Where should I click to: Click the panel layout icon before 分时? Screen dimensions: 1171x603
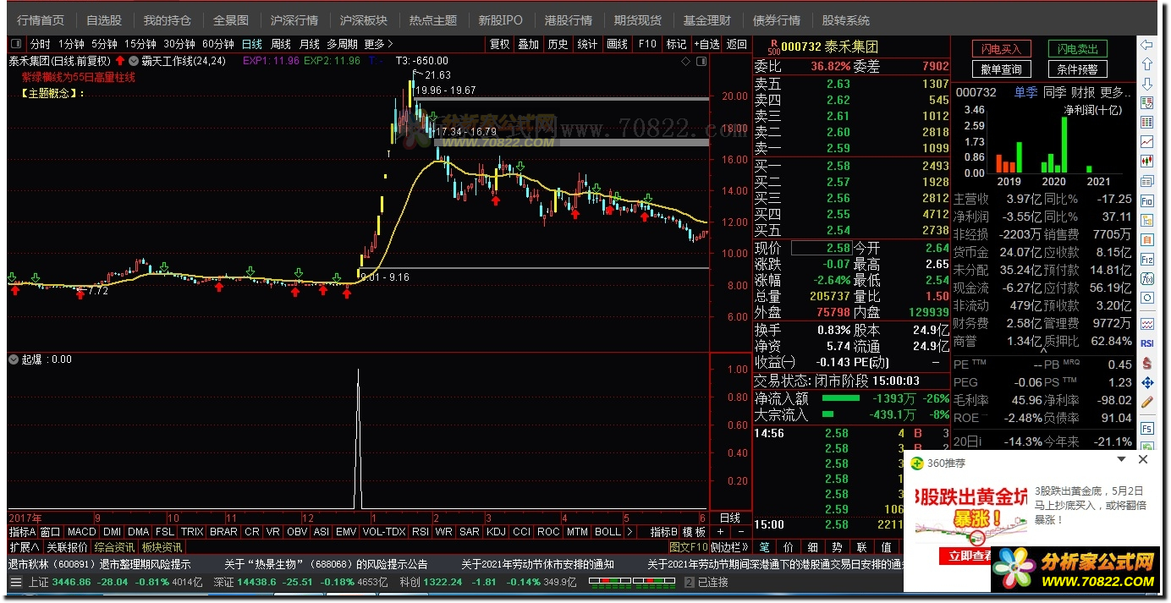pos(17,44)
